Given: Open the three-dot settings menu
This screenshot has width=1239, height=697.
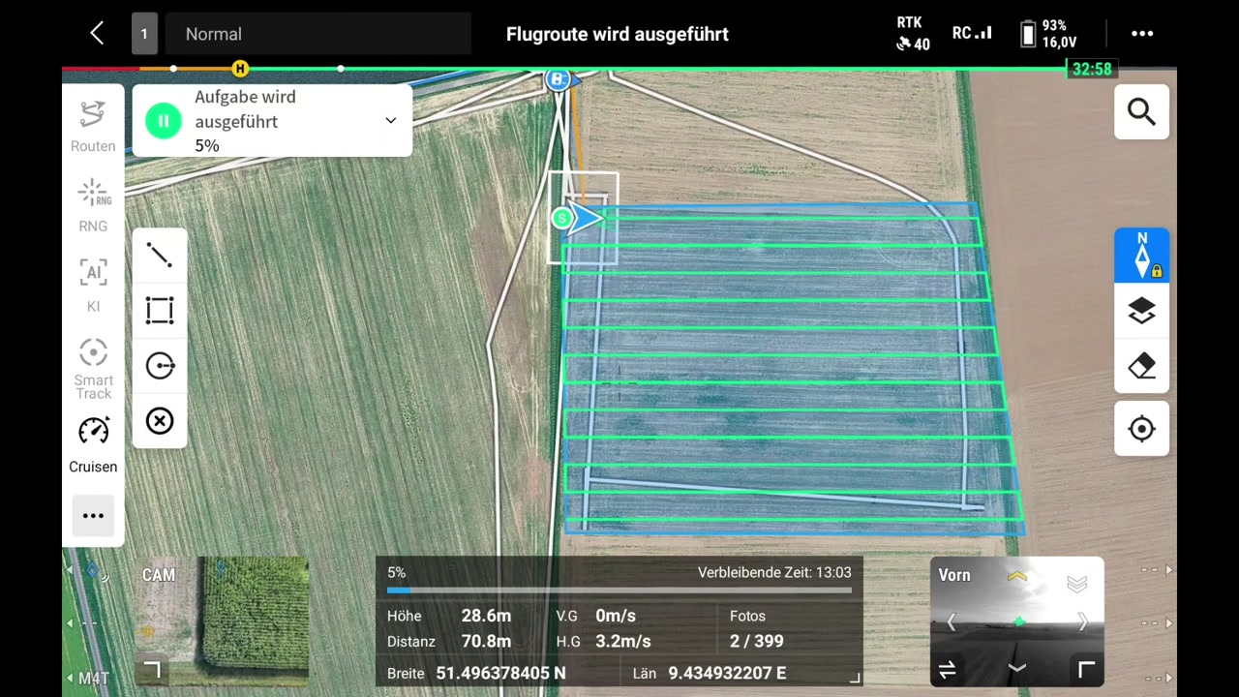Looking at the screenshot, I should tap(1142, 34).
